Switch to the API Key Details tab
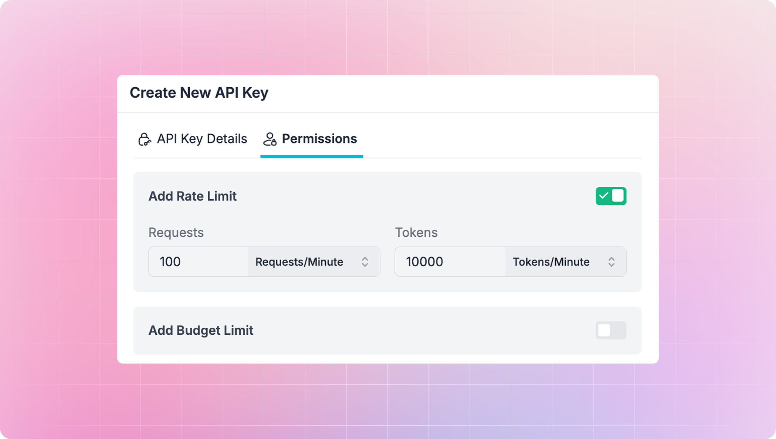This screenshot has width=776, height=439. 193,139
